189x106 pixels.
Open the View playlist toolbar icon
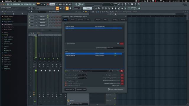(x=96, y=8)
